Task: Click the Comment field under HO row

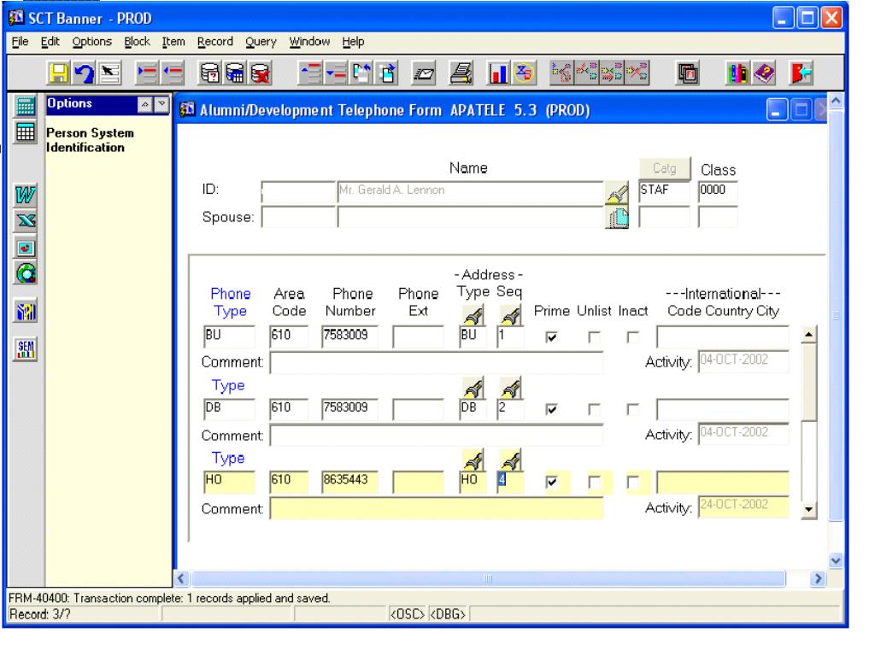Action: click(437, 509)
